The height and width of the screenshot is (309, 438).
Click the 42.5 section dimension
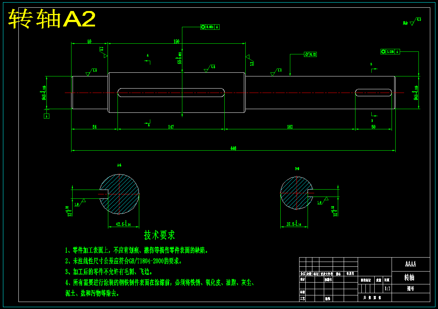pyautogui.click(x=124, y=224)
